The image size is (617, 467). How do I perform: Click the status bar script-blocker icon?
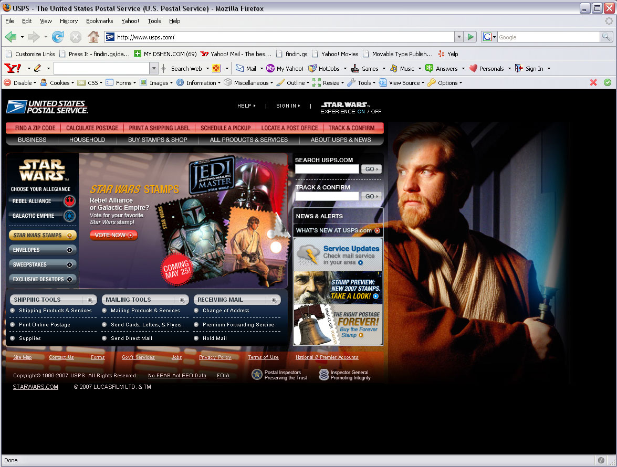tap(601, 460)
